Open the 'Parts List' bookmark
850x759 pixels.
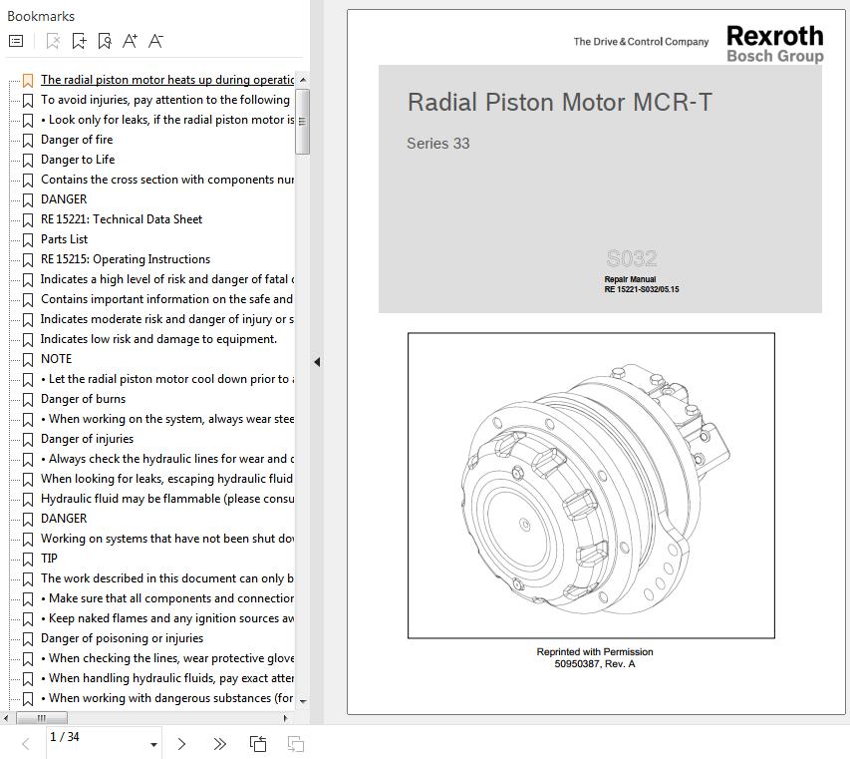64,239
